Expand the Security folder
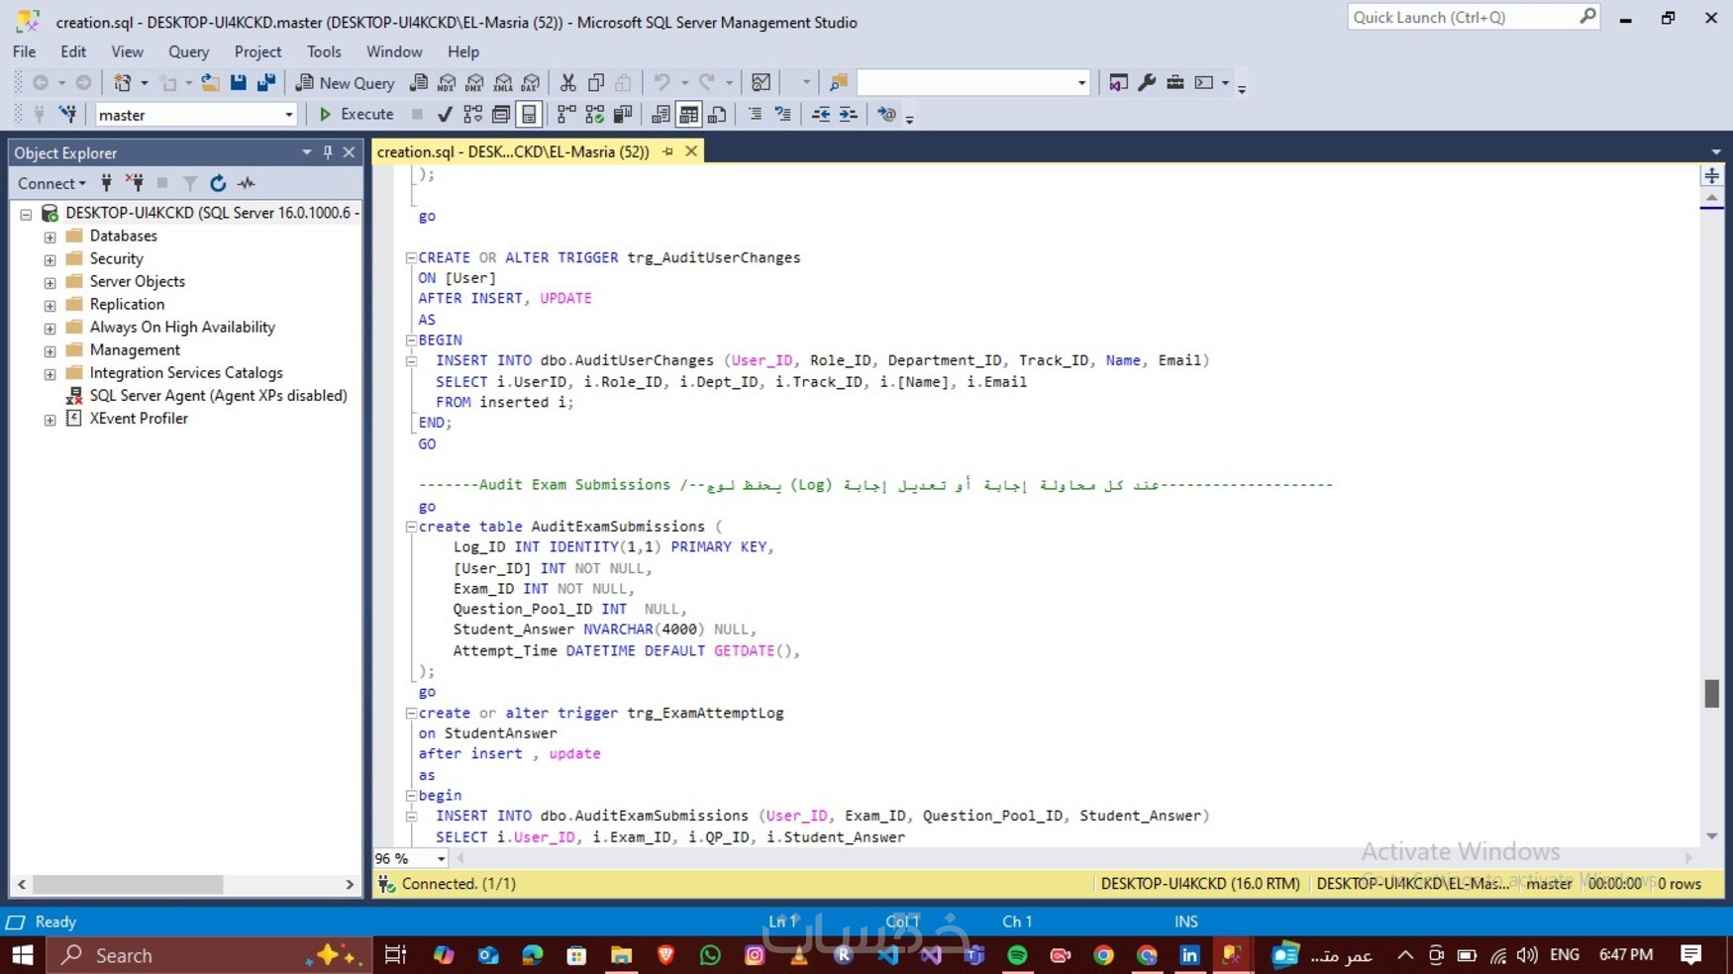The image size is (1733, 974). [50, 259]
